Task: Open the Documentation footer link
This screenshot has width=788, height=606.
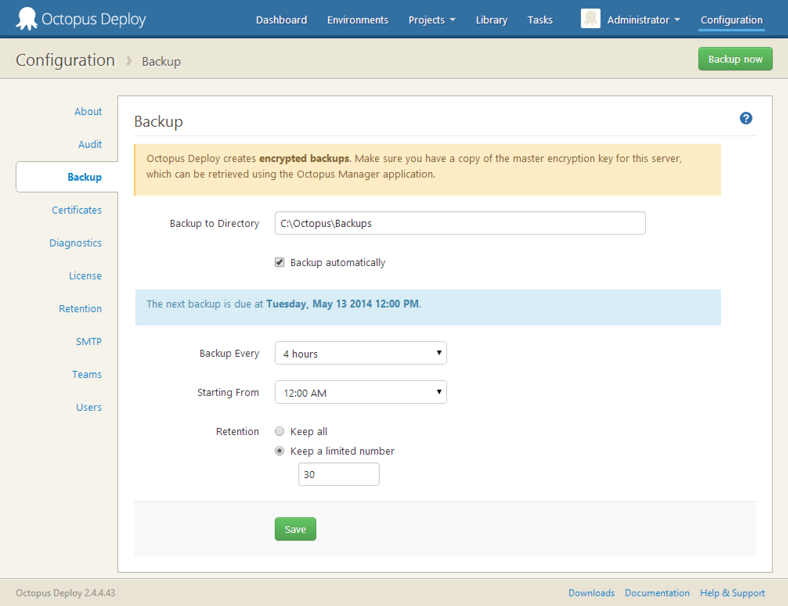Action: 657,593
